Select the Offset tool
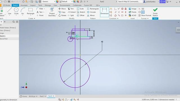The height and width of the screenshot is (101, 180). point(81,15)
